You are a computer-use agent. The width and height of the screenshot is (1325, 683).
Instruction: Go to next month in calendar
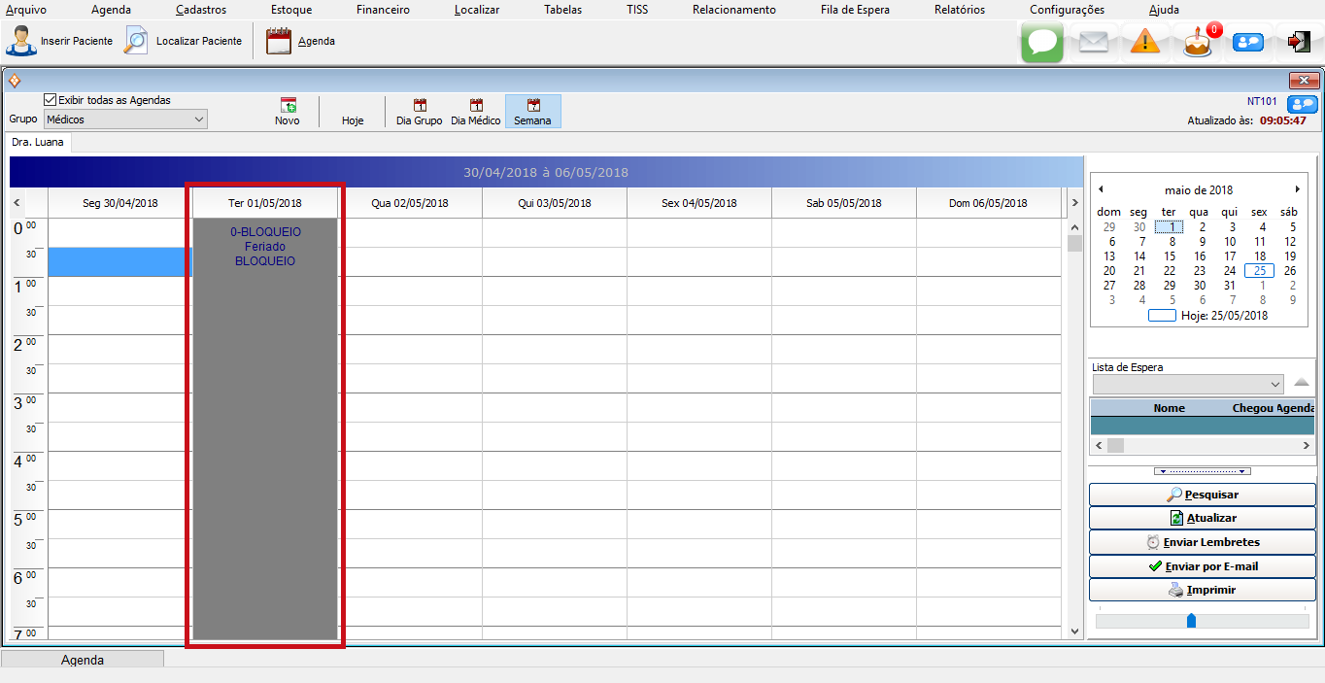1297,189
